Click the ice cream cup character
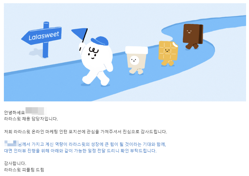Screen dimensions: 249x176 [x=136, y=60]
